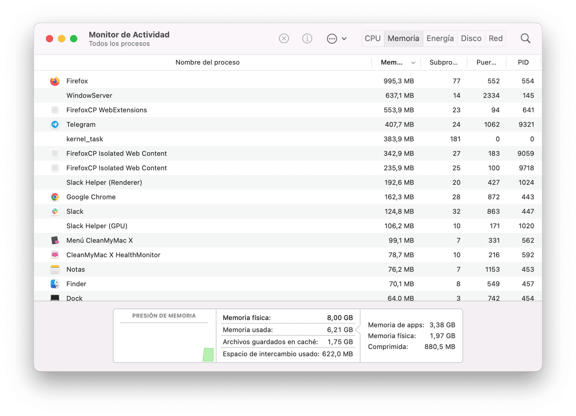
Task: Click the Notas app icon
Action: [x=55, y=270]
